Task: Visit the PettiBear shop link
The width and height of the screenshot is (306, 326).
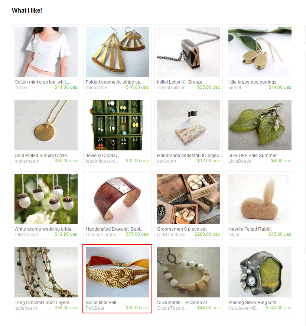Action: coord(95,308)
